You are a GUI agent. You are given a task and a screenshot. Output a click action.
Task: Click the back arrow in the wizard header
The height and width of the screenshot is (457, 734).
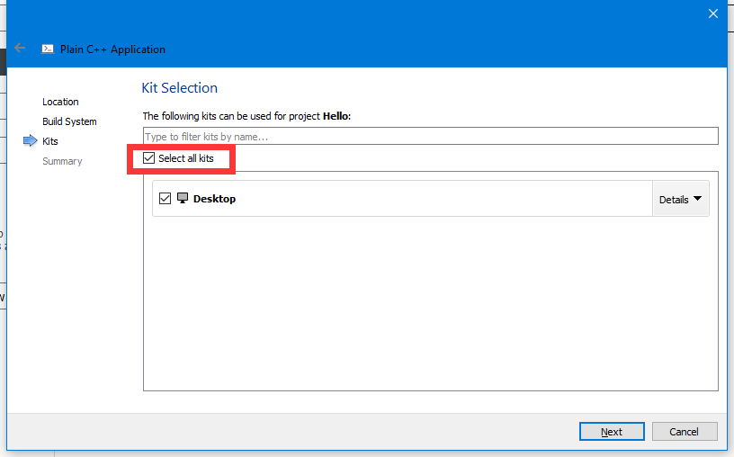coord(20,49)
